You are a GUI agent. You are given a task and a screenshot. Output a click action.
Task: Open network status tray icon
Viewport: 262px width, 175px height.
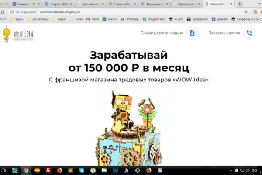point(242,171)
